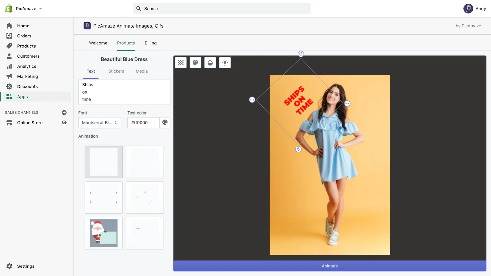The image size is (491, 276).
Task: Open the text color palette picker
Action: 165,123
